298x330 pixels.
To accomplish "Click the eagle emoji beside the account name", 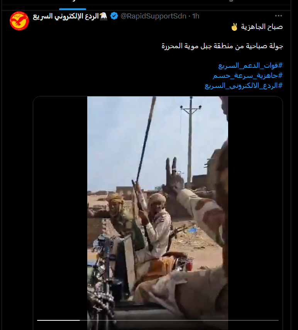I will (x=103, y=16).
